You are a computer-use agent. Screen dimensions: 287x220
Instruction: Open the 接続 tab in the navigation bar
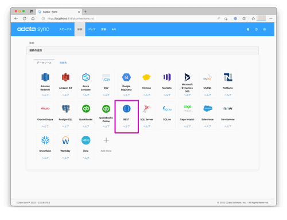coord(80,29)
